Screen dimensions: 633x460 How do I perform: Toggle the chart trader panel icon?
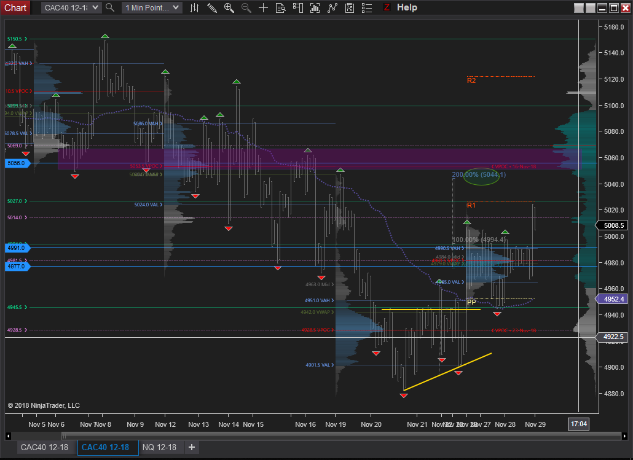[x=298, y=7]
